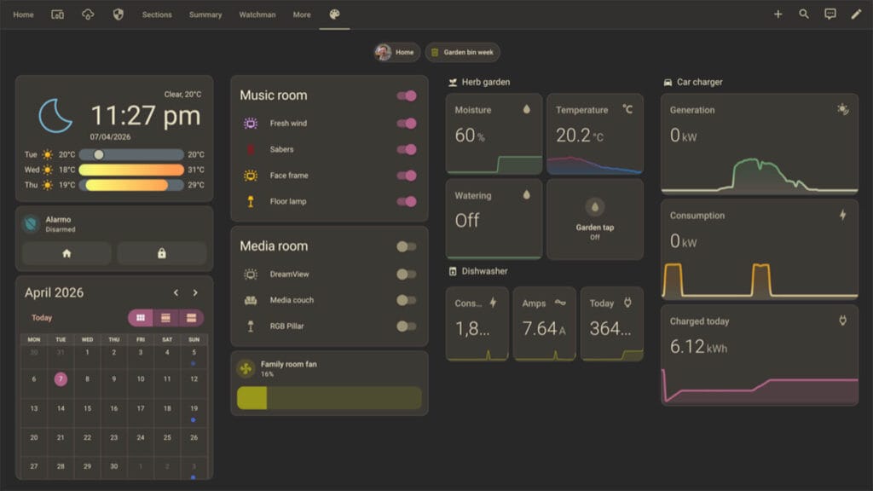Open the Watering Off card

point(494,219)
